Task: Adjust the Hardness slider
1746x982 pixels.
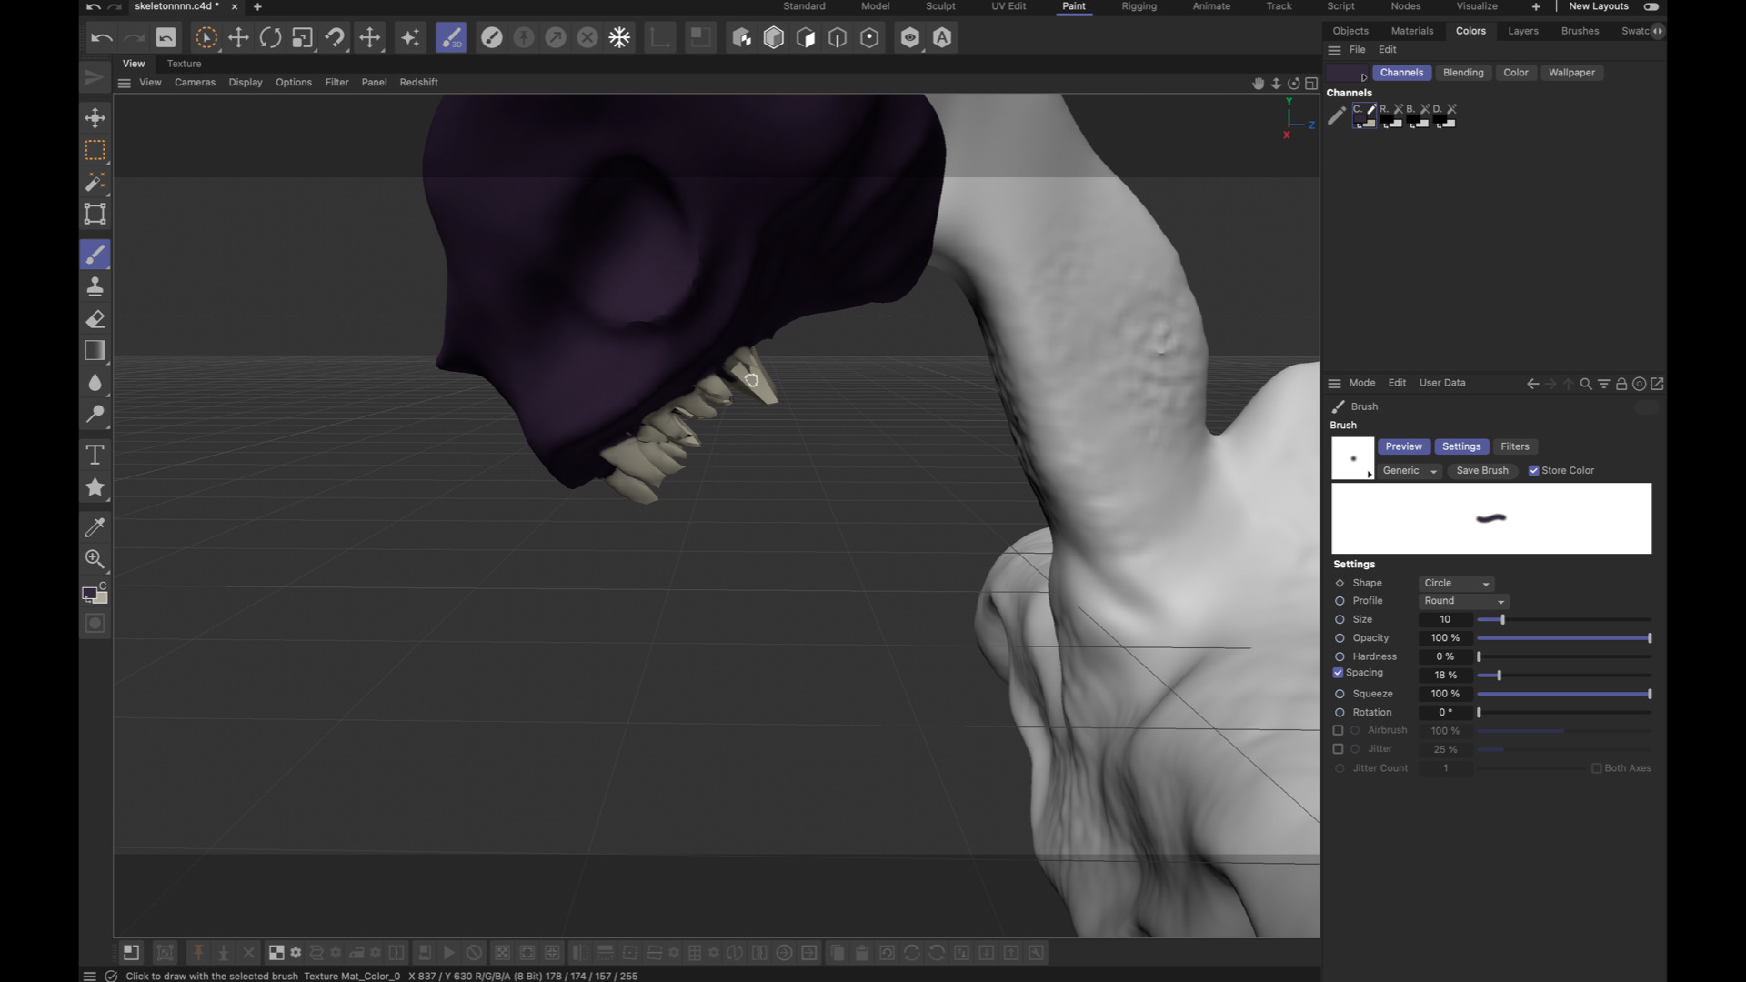Action: [x=1564, y=656]
